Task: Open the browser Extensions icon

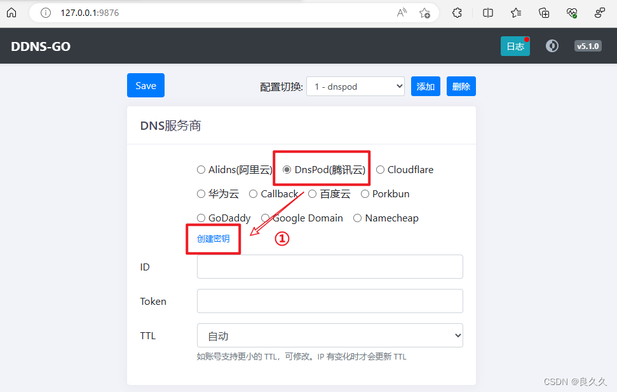Action: [457, 12]
